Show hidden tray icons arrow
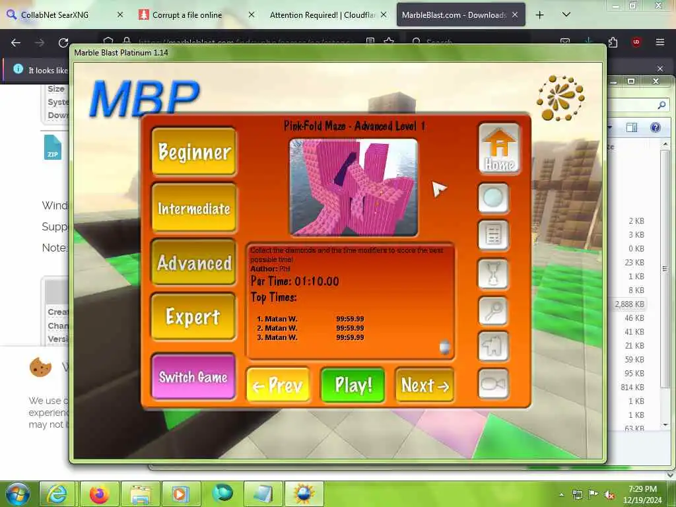This screenshot has height=507, width=676. [x=561, y=494]
